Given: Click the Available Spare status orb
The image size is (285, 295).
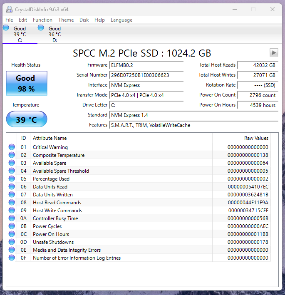Looking at the screenshot, I should point(12,163).
